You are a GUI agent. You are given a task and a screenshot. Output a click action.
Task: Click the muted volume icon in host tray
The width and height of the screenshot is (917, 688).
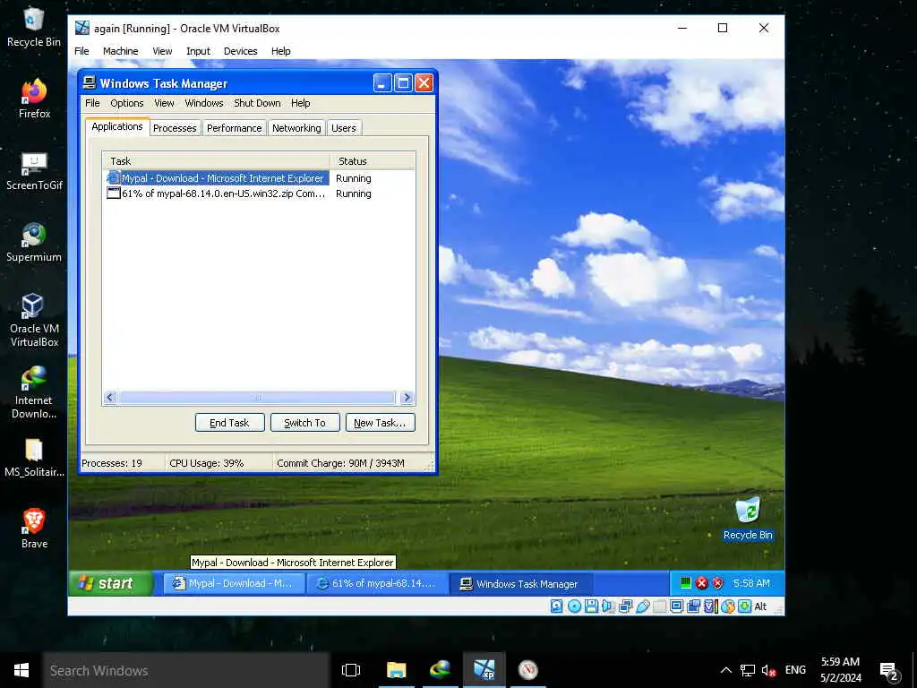coord(767,670)
